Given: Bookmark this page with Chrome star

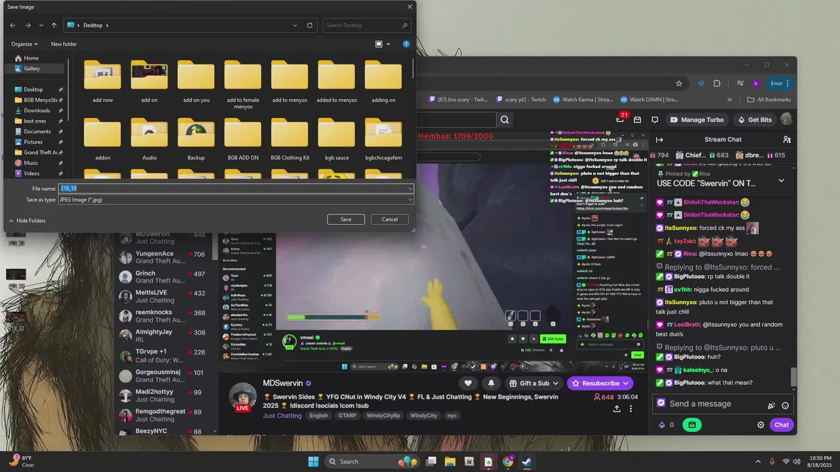Looking at the screenshot, I should (x=679, y=83).
